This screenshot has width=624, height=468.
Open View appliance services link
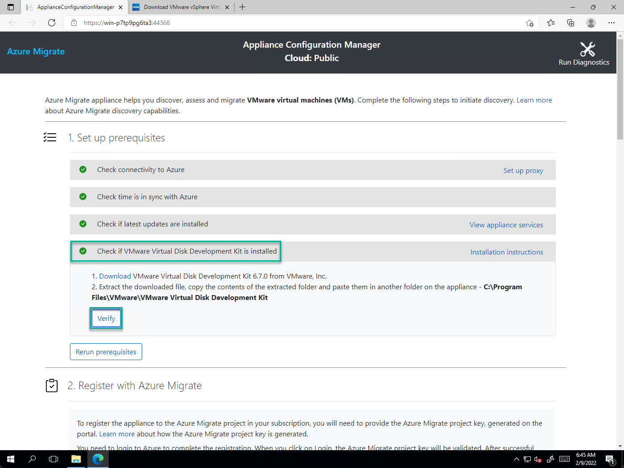point(506,225)
